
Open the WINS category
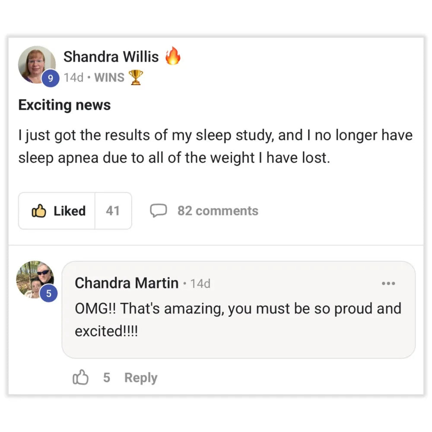tap(109, 78)
